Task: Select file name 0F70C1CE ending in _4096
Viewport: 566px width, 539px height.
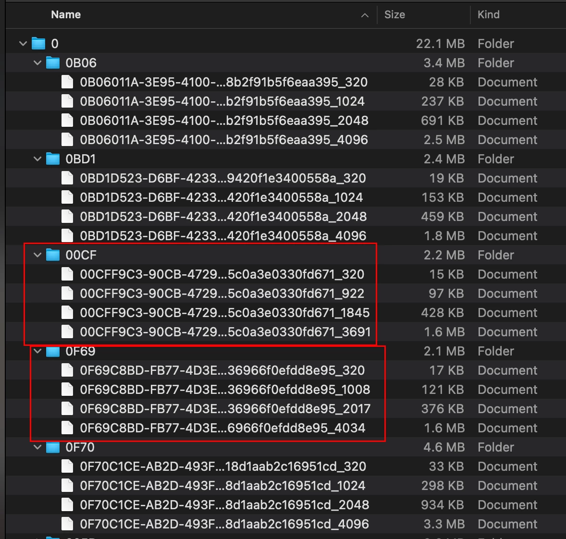Action: pyautogui.click(x=224, y=524)
